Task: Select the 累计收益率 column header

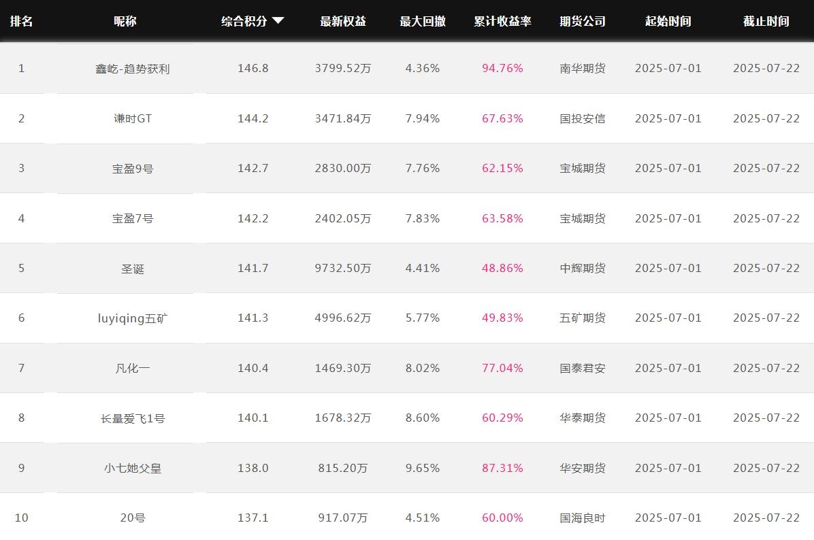Action: 502,21
